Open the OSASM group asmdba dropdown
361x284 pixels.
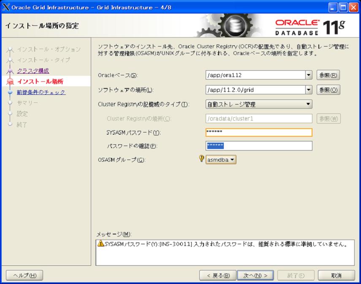click(x=221, y=160)
